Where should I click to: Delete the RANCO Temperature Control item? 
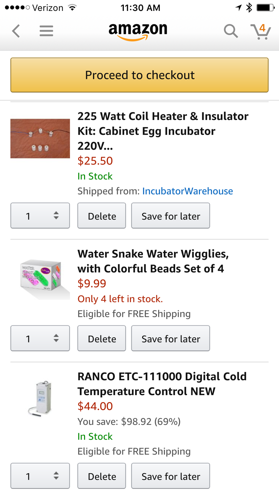click(102, 476)
